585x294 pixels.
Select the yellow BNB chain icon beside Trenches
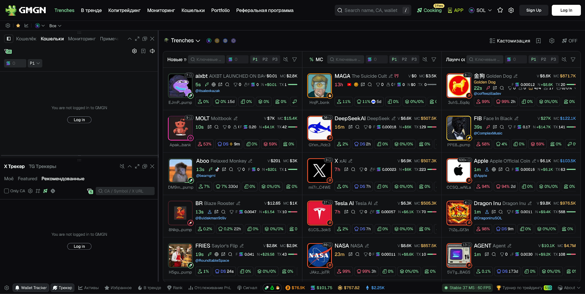[217, 41]
